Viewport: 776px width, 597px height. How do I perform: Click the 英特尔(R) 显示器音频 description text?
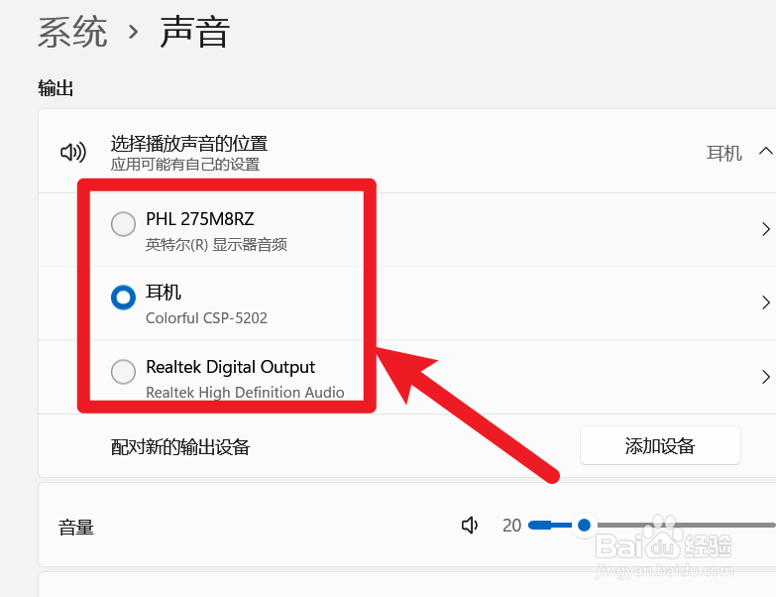(216, 245)
